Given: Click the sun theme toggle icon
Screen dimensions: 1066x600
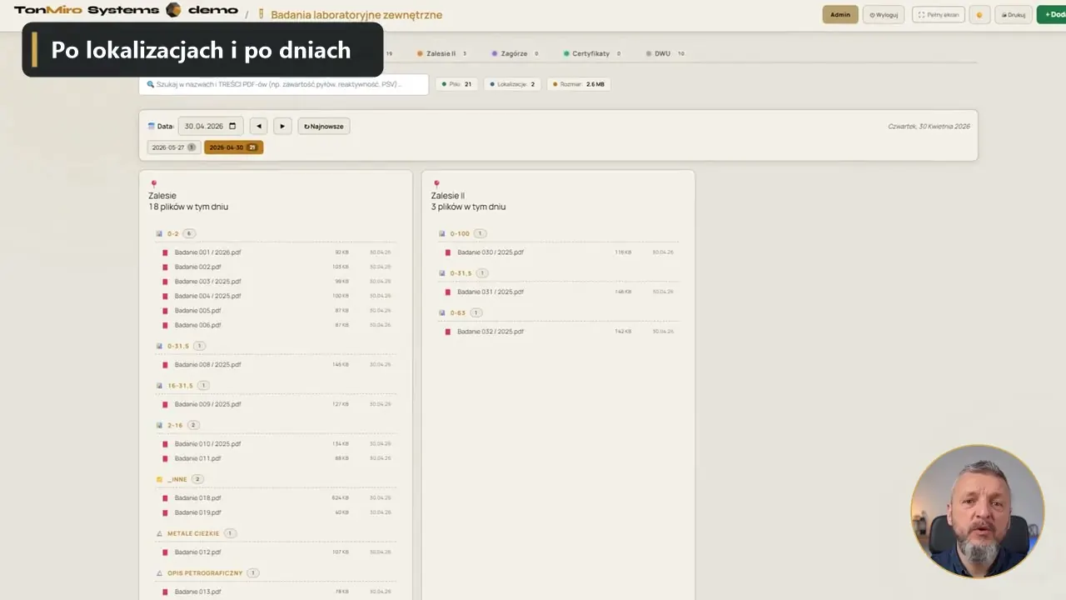Looking at the screenshot, I should (979, 14).
